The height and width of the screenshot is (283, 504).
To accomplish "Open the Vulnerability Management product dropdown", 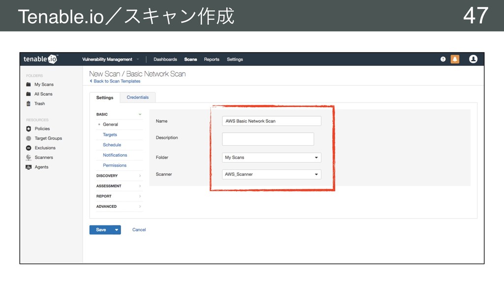I will pos(110,59).
